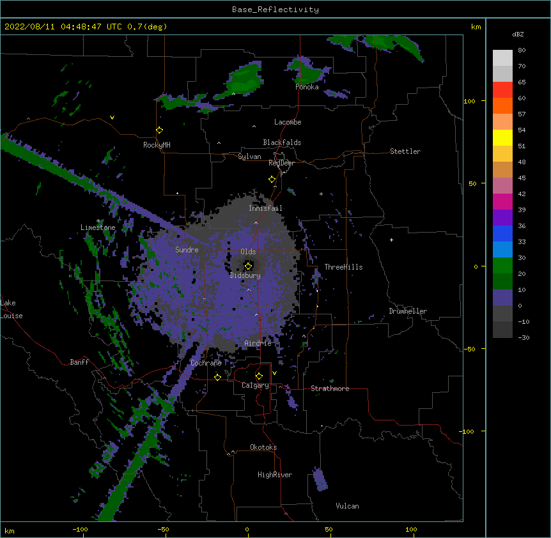Click the dBZ legend heading
The width and height of the screenshot is (551, 538).
coord(518,34)
